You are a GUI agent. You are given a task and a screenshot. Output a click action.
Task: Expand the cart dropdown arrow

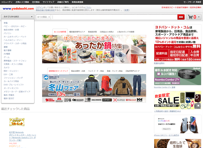click(x=199, y=17)
